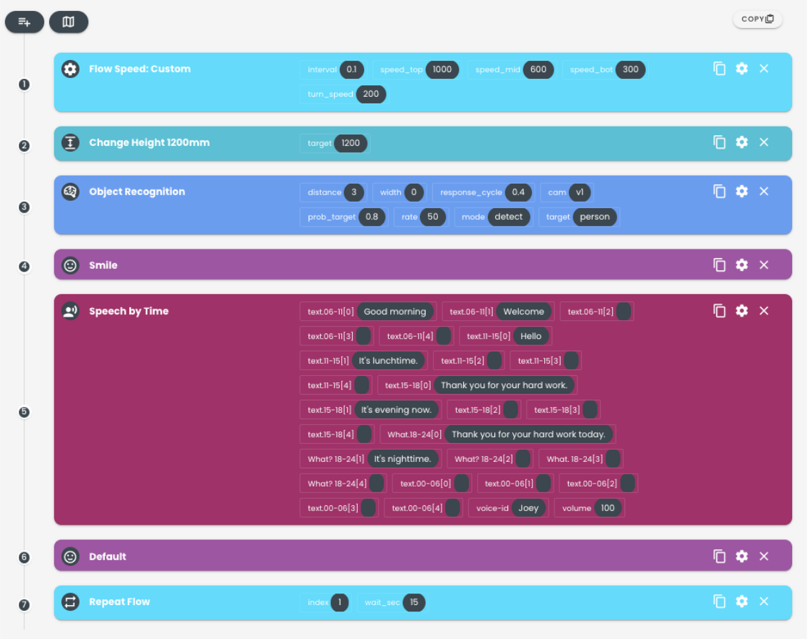Viewport: 808px width, 639px height.
Task: Click the Speech by Time title
Action: click(129, 312)
